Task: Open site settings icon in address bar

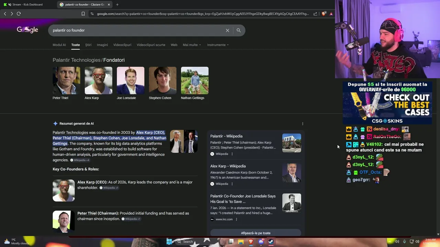Action: point(92,14)
